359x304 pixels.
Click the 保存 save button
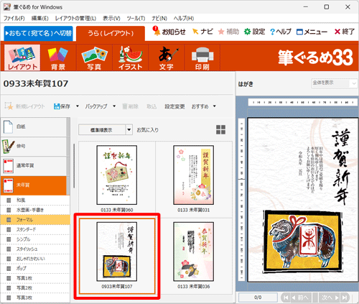[x=62, y=106]
